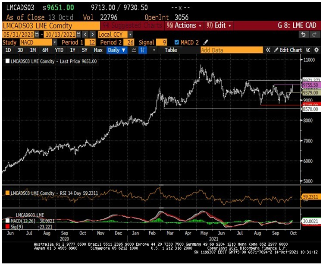Screen dimensions: 323x266
Task: Click the redo arrow icon
Action: tap(314, 35)
